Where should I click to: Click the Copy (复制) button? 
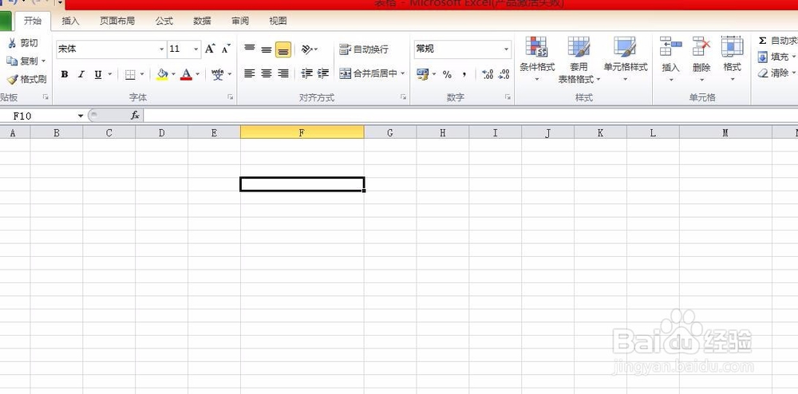pyautogui.click(x=25, y=61)
